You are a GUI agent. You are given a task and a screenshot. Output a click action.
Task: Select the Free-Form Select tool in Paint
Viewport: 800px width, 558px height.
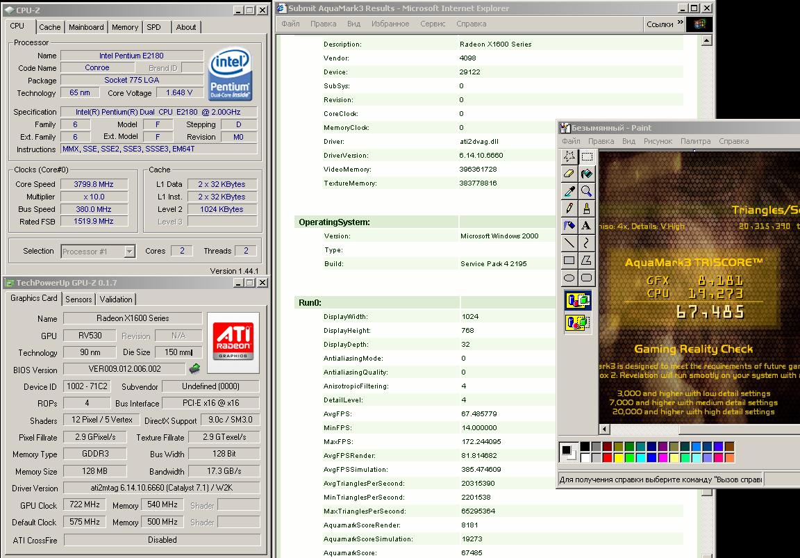(x=569, y=157)
